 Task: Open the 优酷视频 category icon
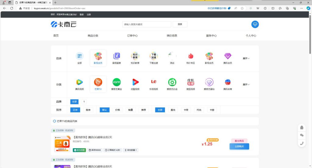coord(135,82)
